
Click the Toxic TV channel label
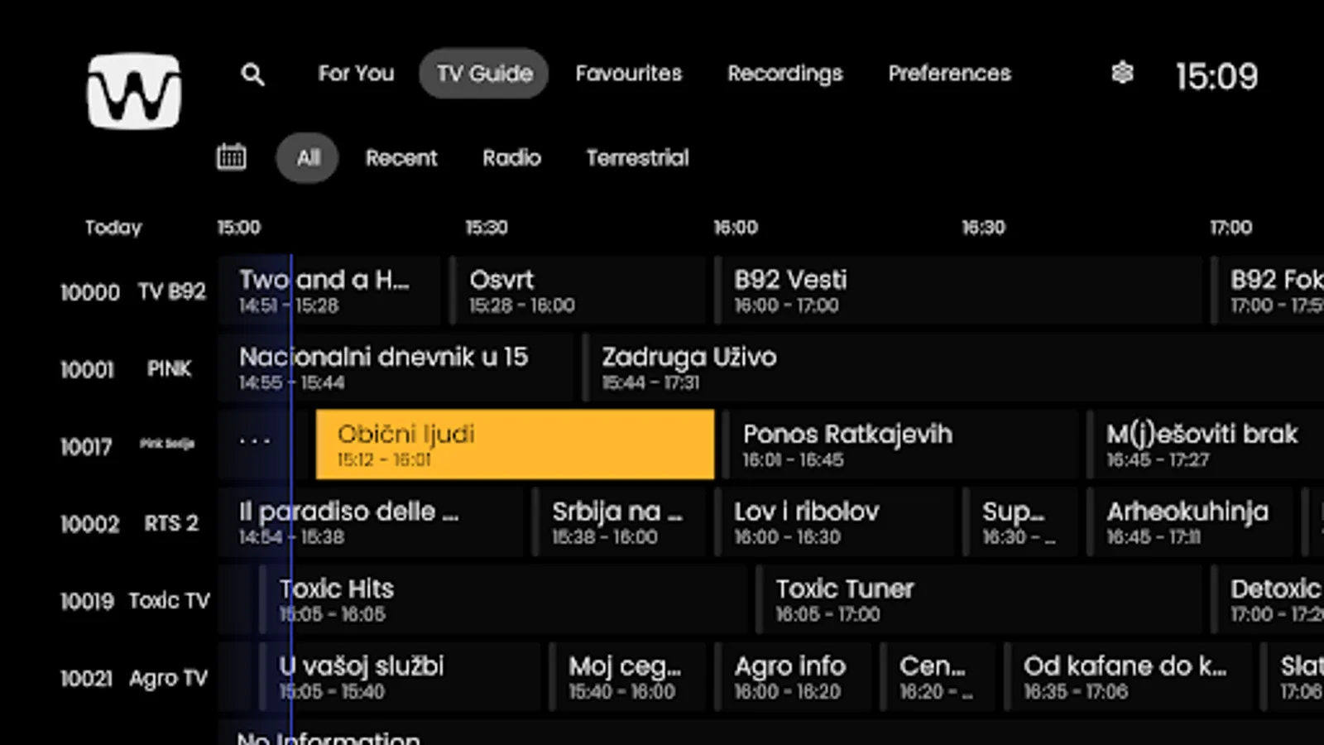[168, 600]
